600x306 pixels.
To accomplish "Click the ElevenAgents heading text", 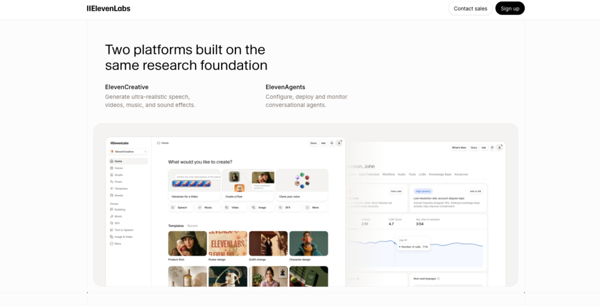I will 285,87.
